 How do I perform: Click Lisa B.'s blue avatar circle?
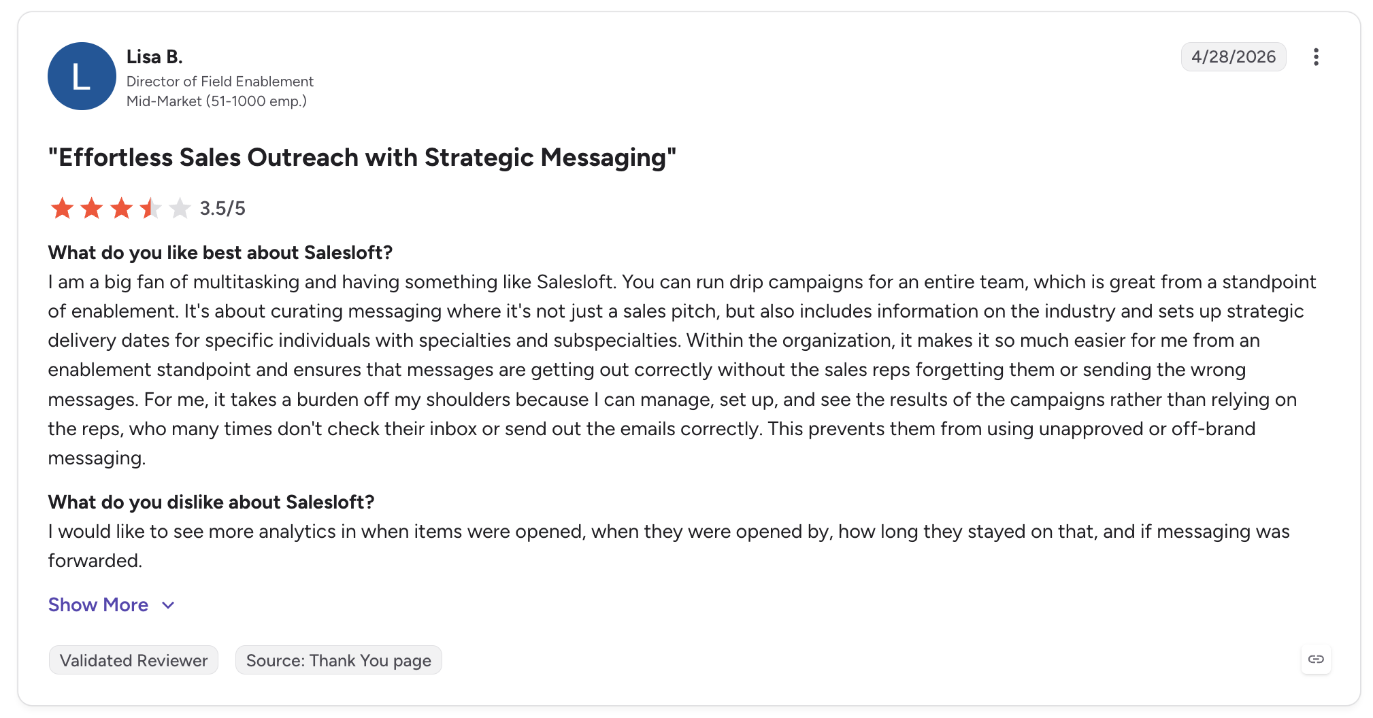tap(82, 76)
